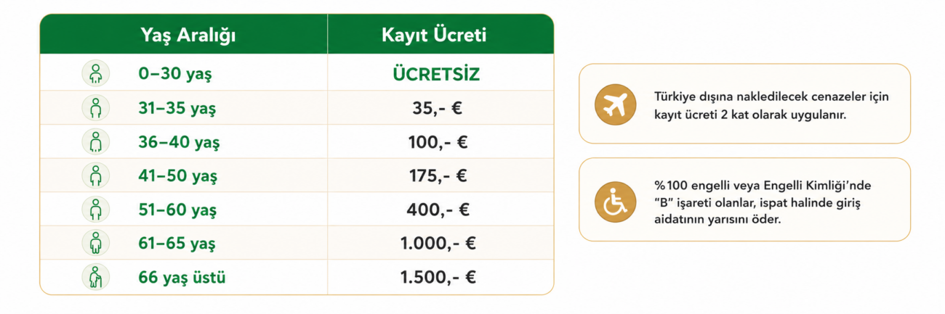Select the 400,- € fee cell

438,210
